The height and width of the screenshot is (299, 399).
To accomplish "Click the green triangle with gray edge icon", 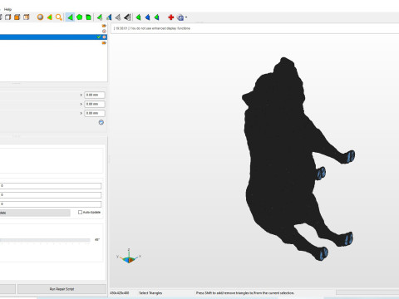I will [x=100, y=17].
